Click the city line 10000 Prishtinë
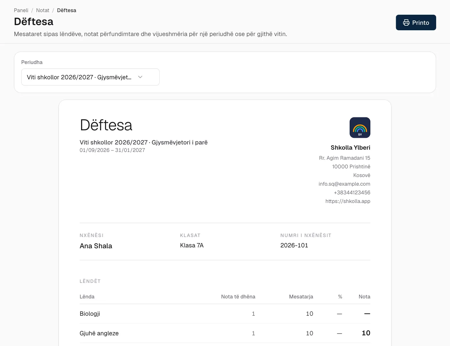 [351, 167]
